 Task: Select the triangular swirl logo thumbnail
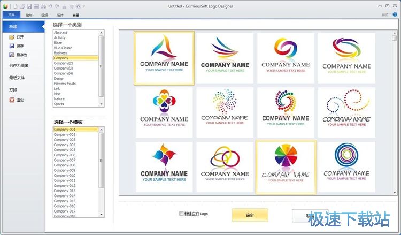pos(164,58)
